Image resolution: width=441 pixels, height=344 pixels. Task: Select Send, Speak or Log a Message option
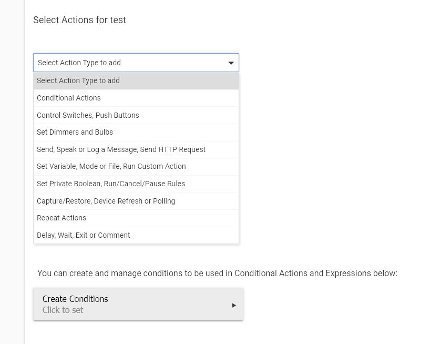[x=136, y=149]
